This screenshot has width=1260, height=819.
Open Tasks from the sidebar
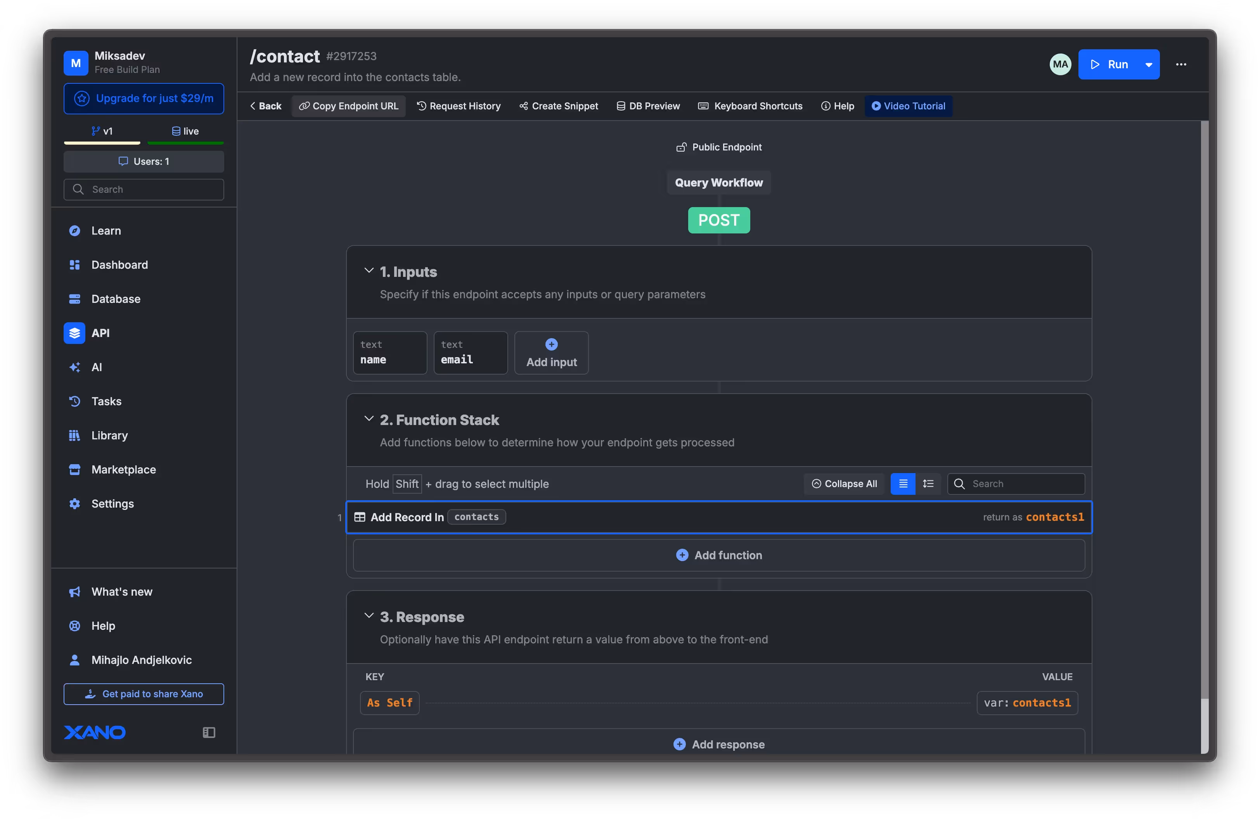point(106,401)
